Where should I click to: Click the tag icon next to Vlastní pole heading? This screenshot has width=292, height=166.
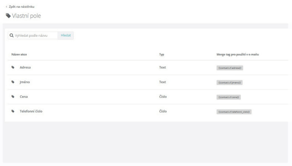point(8,16)
